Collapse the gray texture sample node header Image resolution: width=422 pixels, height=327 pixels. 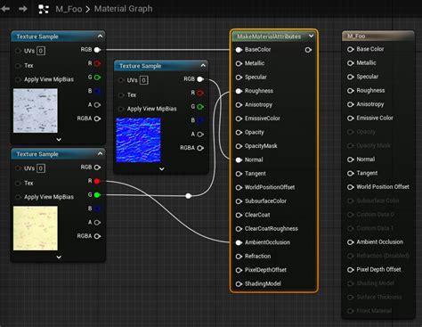point(100,37)
